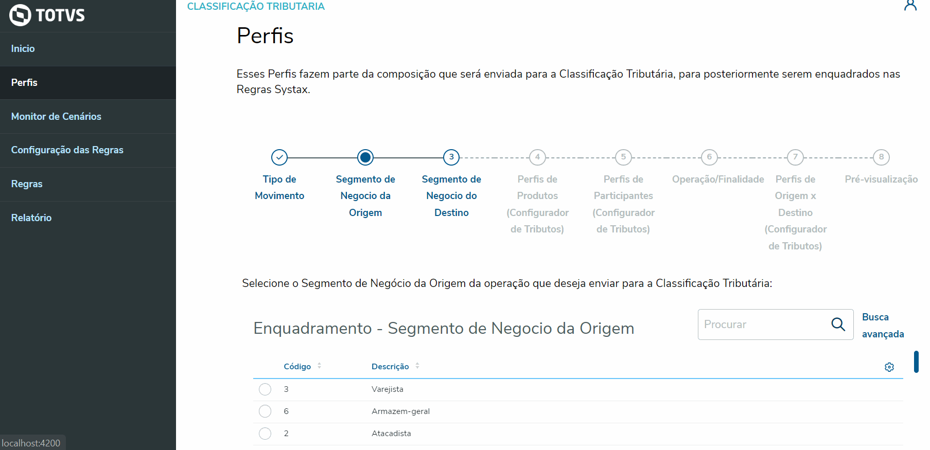
Task: Click the active step 2 circle
Action: (x=365, y=157)
